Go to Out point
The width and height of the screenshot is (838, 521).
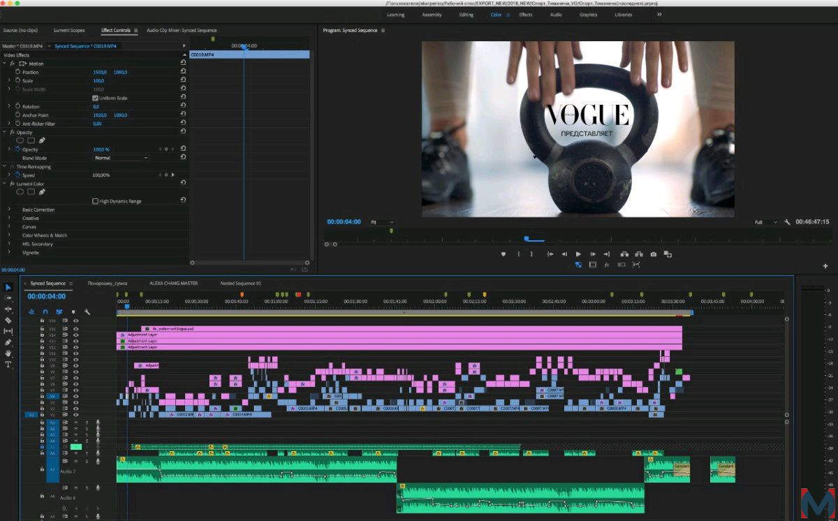pos(607,254)
